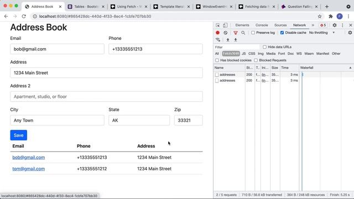The image size is (354, 199).
Task: Switch to the Console tab
Action: point(262,25)
